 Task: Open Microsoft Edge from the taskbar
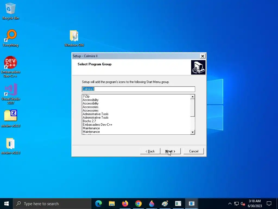point(99,204)
